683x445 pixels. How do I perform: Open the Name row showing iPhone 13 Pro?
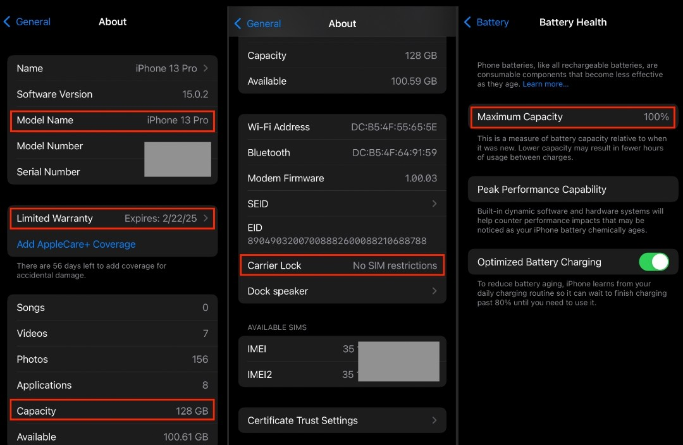113,68
